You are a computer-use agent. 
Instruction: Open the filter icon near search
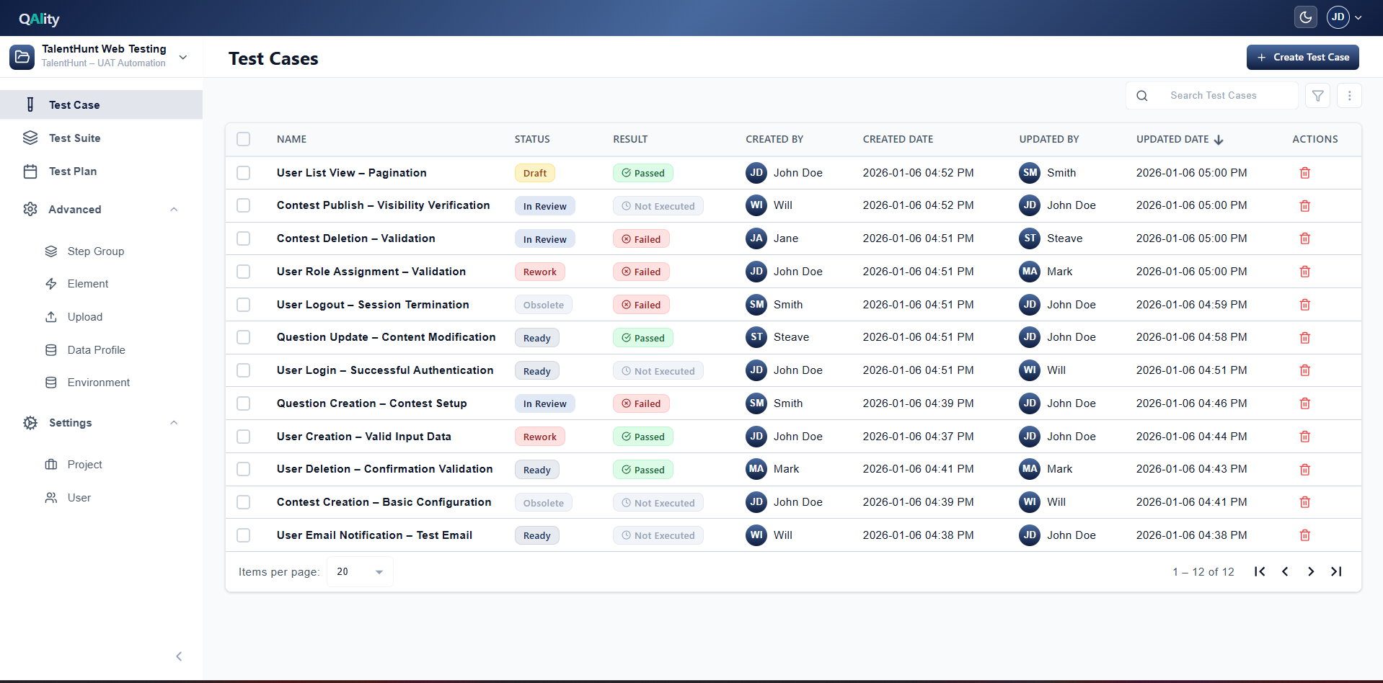click(x=1317, y=95)
